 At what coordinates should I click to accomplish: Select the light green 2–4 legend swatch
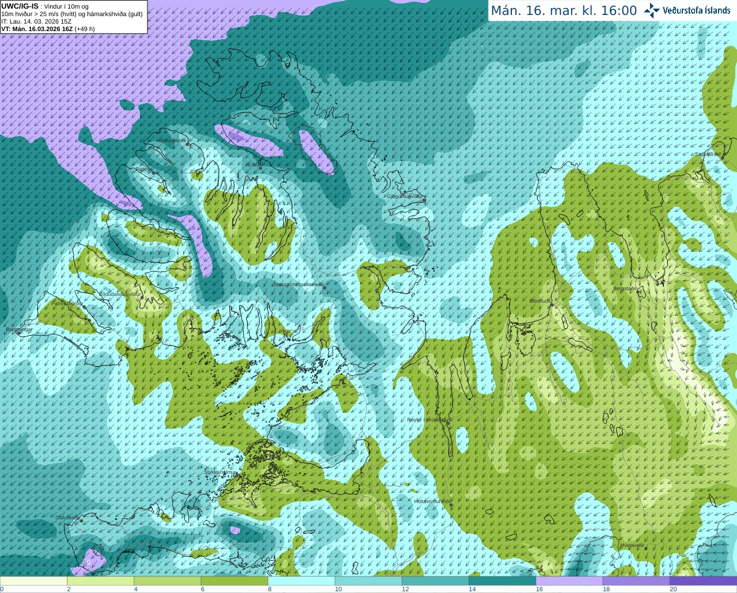[x=100, y=581]
